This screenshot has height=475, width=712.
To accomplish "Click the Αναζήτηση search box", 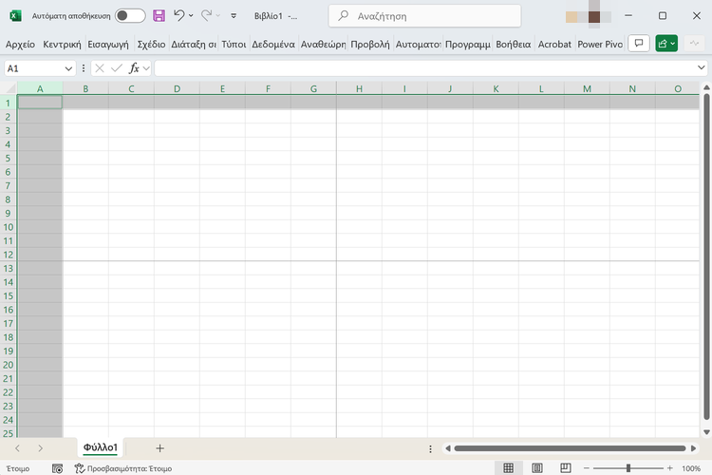I will click(424, 16).
